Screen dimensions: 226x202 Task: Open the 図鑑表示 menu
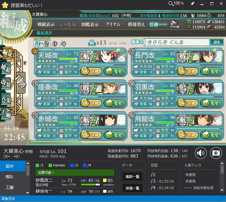coord(90,24)
